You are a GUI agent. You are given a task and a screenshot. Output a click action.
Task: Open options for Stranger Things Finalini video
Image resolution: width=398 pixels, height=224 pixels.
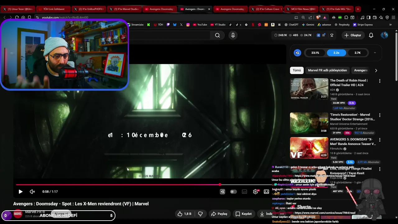(x=380, y=169)
